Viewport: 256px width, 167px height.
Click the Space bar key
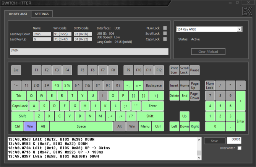[x=81, y=126]
